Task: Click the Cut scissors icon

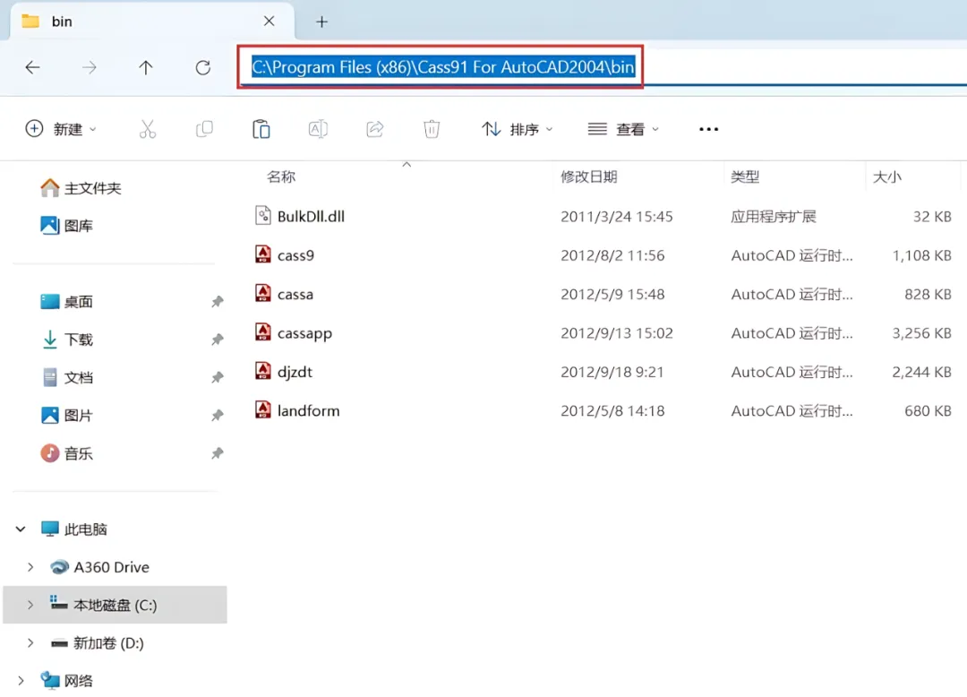Action: [148, 129]
